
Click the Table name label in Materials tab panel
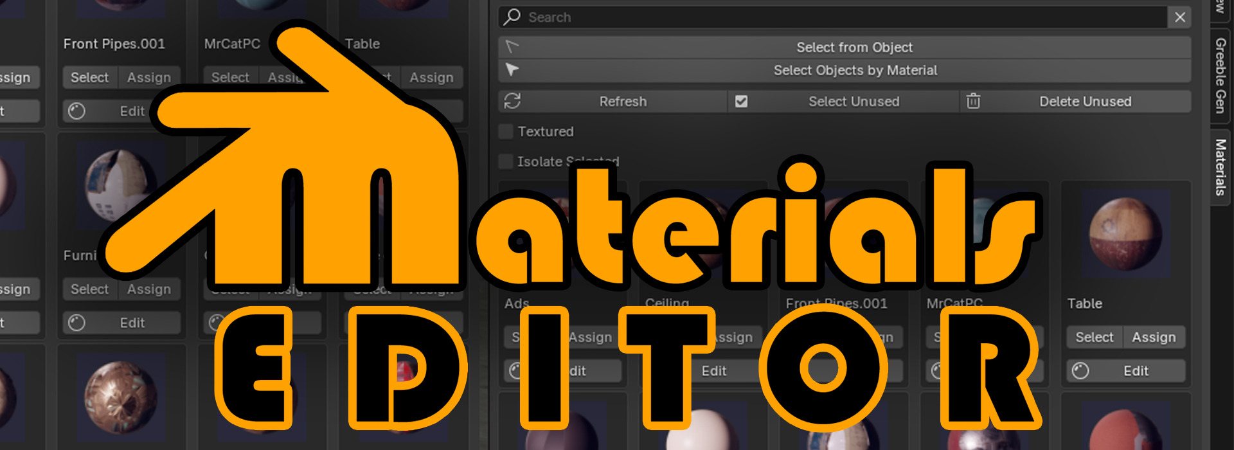click(x=1085, y=303)
